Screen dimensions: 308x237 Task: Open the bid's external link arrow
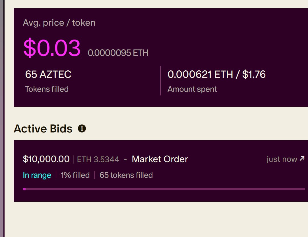(302, 159)
